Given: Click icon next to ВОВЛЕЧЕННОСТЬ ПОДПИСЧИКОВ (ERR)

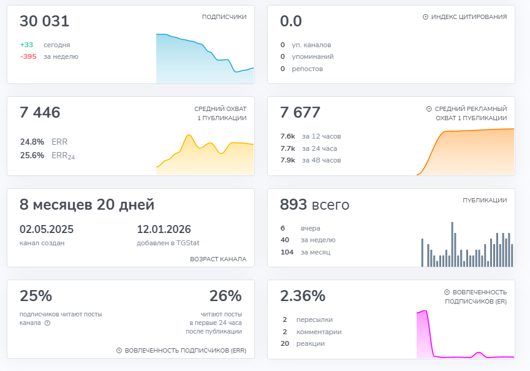Looking at the screenshot, I should click(119, 351).
